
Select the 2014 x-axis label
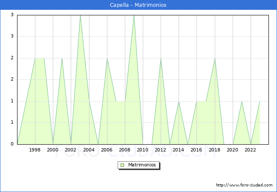(x=179, y=150)
